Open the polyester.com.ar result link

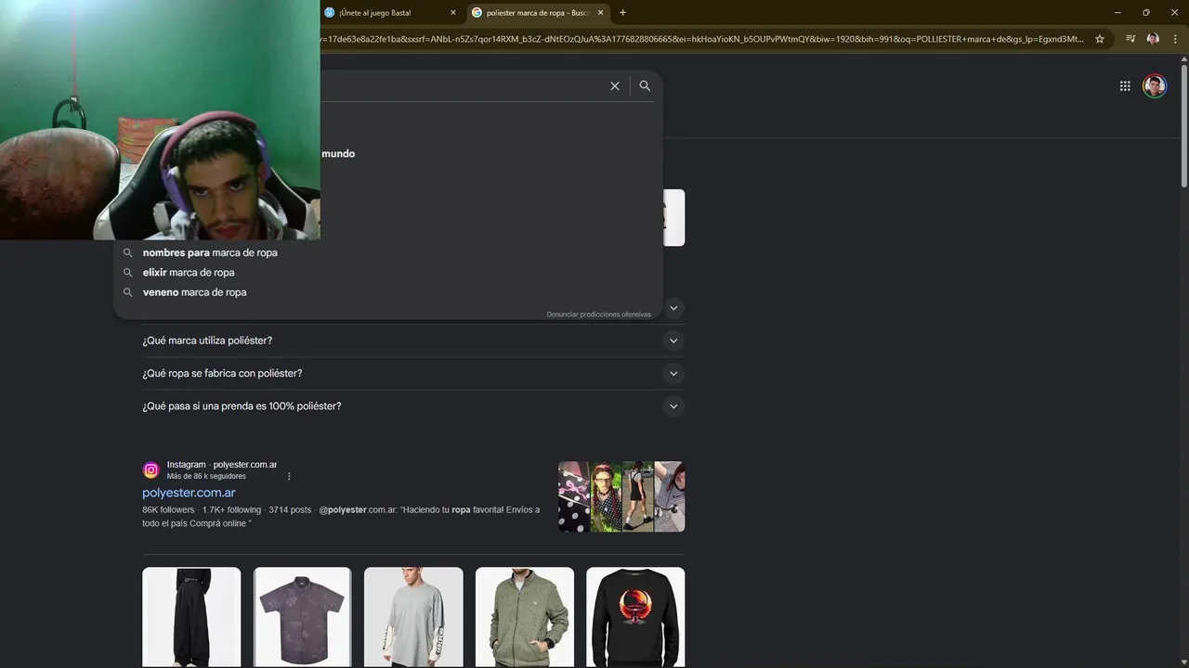189,493
